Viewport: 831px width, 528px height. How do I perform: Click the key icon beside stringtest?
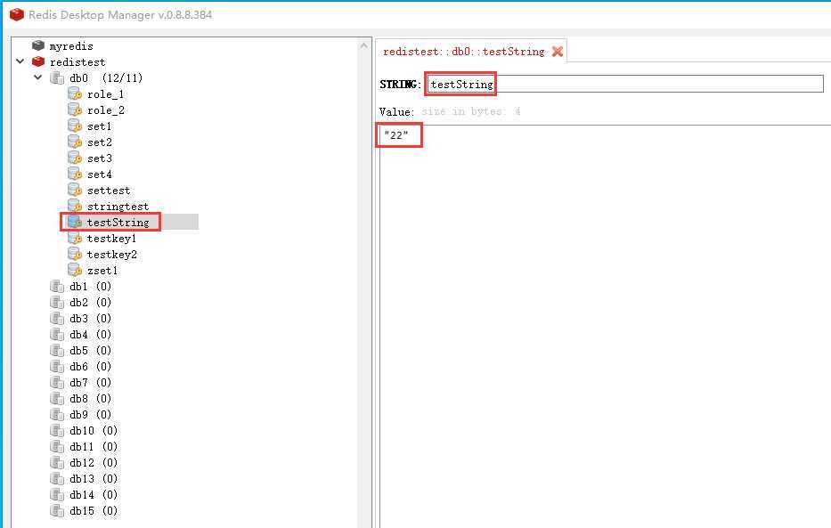click(x=75, y=206)
